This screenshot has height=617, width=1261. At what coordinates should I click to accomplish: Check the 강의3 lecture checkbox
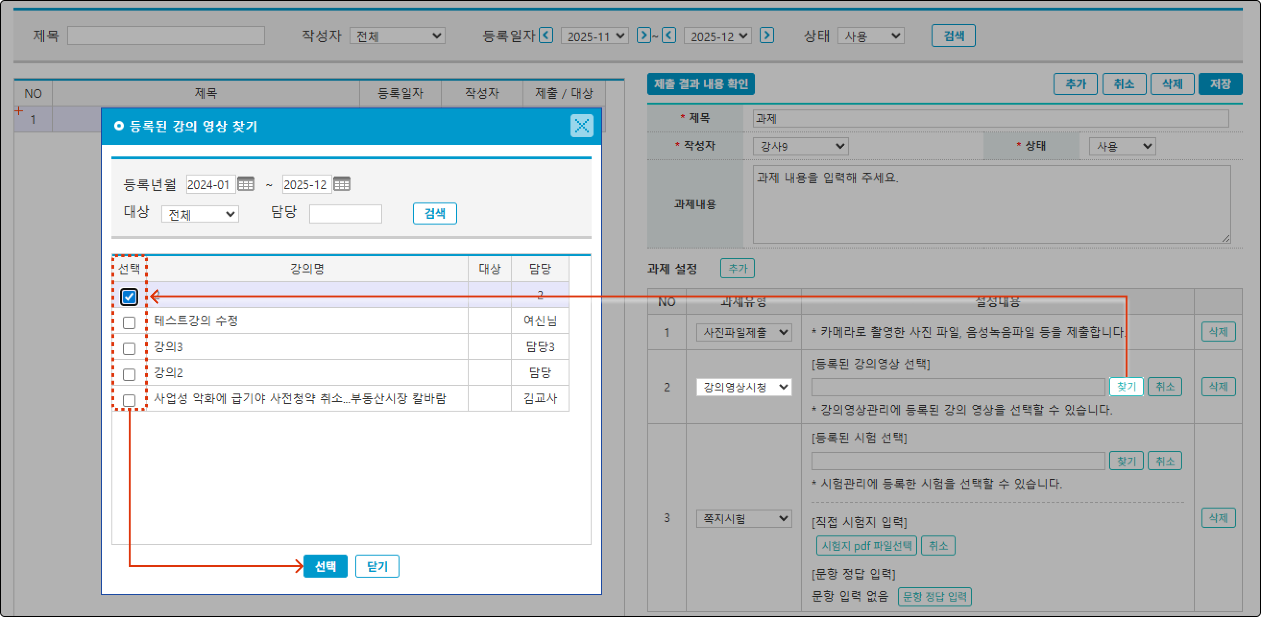click(x=129, y=349)
